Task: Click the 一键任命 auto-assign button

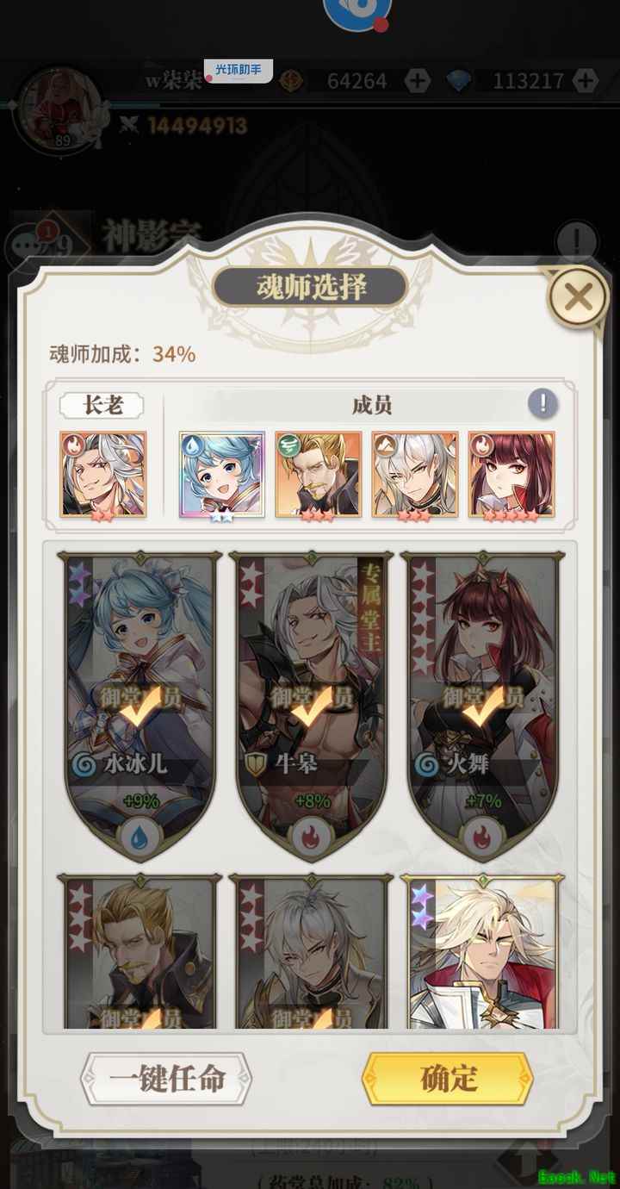Action: (166, 1079)
